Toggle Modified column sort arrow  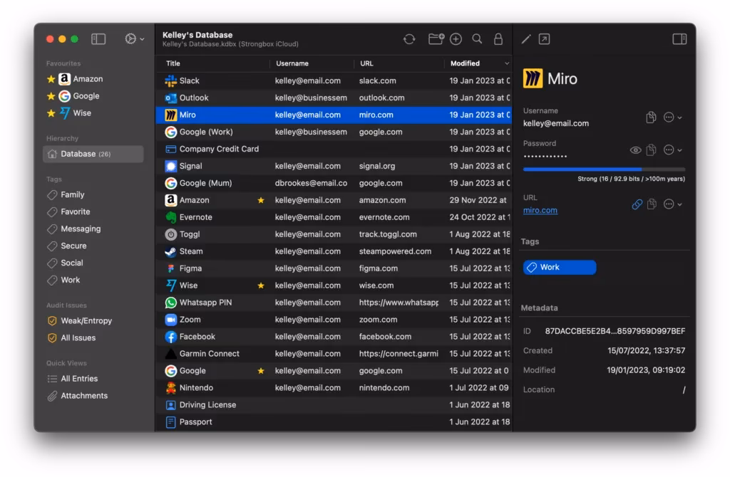tap(507, 63)
